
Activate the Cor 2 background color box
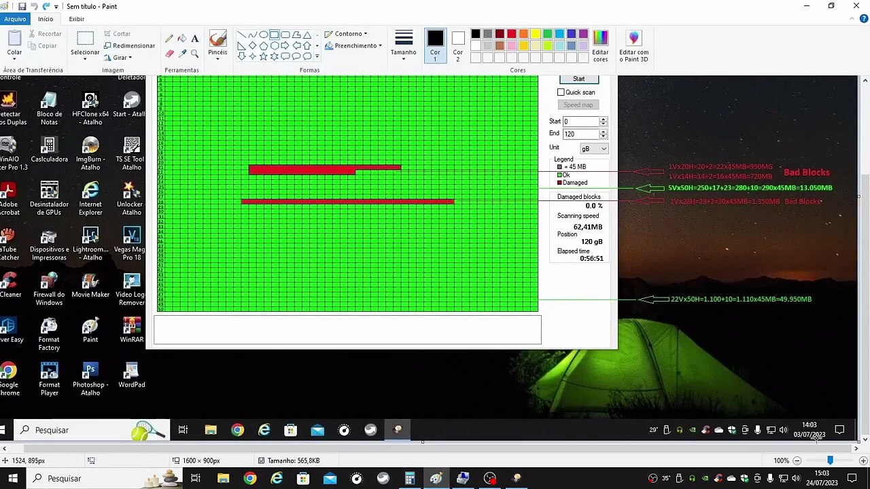tap(458, 46)
